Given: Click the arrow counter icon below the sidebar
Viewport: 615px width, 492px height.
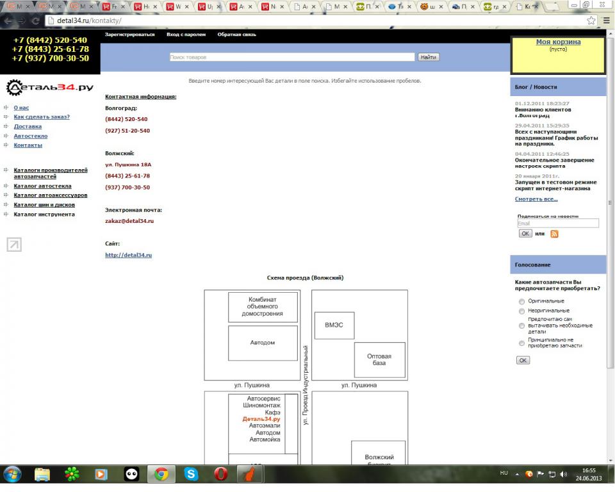Looking at the screenshot, I should pos(14,244).
